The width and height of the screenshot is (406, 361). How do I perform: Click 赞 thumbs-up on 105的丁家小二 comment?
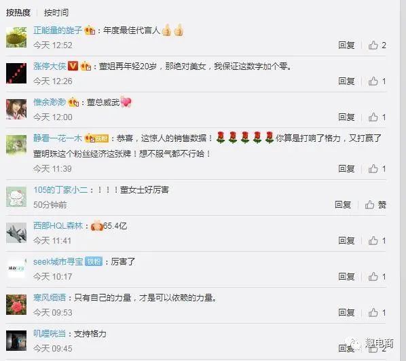[375, 205]
